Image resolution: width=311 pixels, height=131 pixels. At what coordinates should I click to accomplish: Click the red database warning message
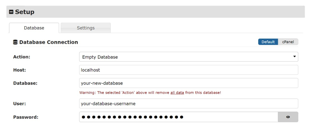click(150, 93)
